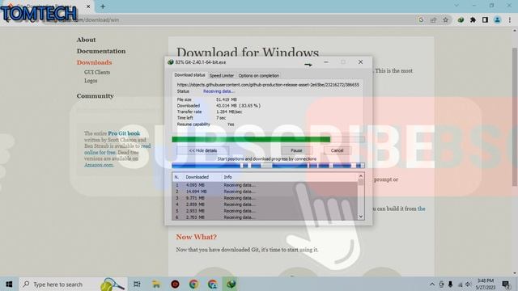Open Internet Download Manager from taskbar
518x291 pixels.
(x=231, y=284)
